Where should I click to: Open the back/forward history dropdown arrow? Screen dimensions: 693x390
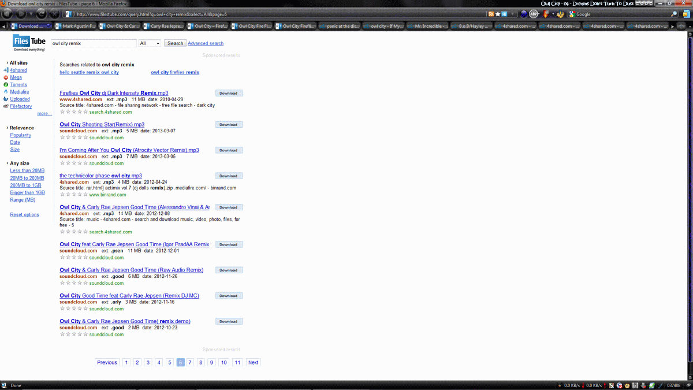tap(31, 14)
